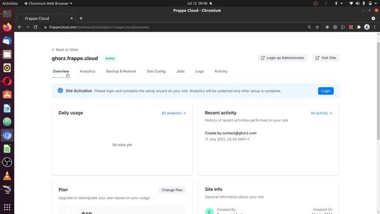Open a new browser tab
Image resolution: width=380 pixels, height=214 pixels.
(x=81, y=18)
